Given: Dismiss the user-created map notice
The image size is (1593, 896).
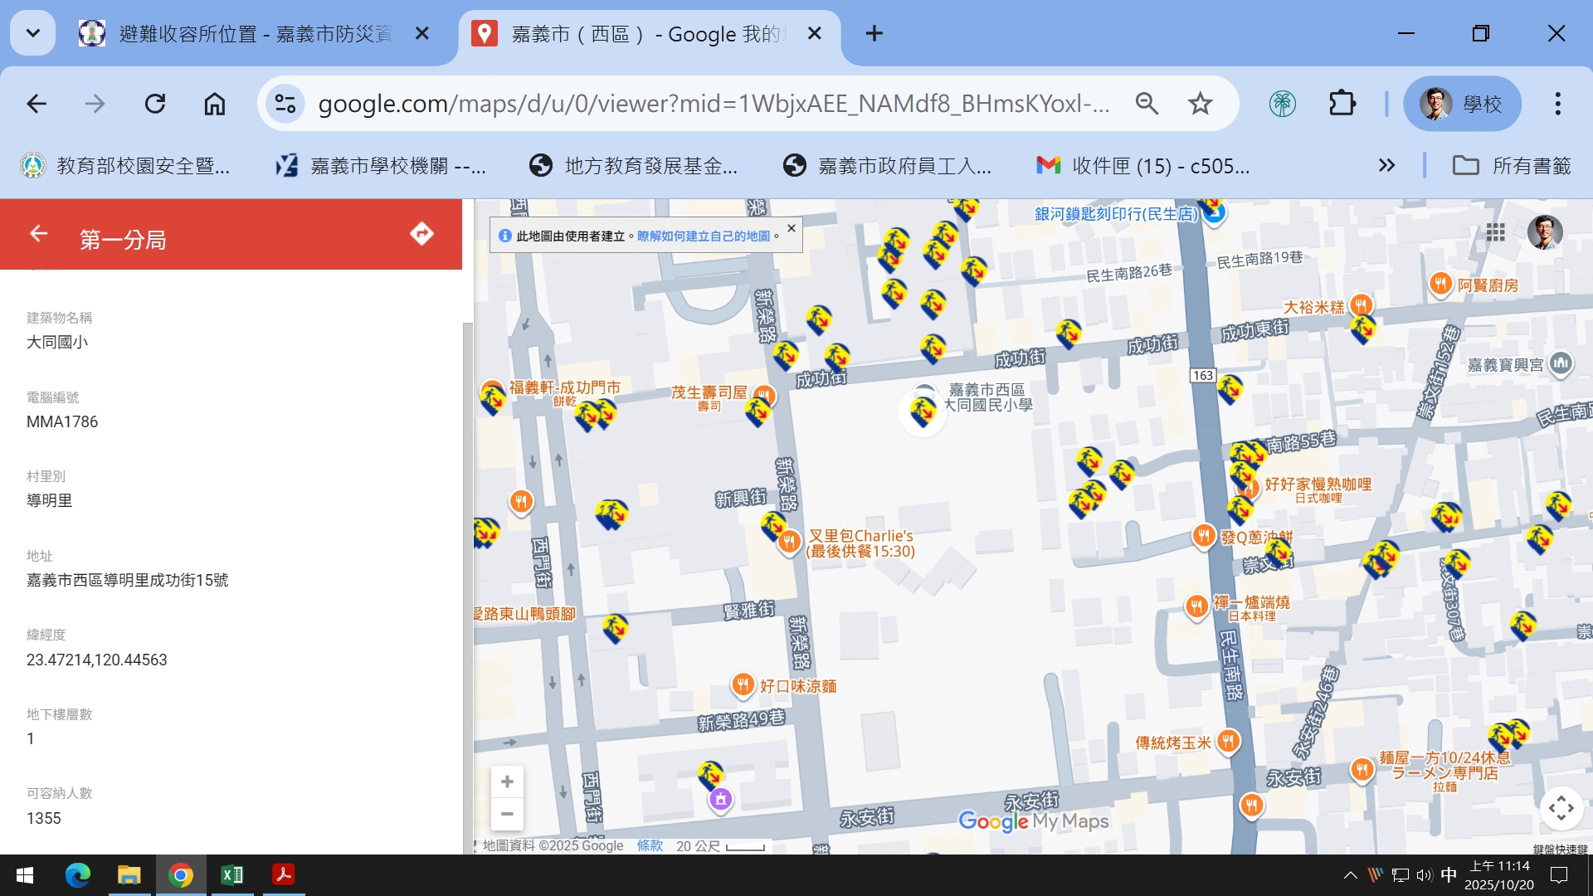Looking at the screenshot, I should 791,228.
